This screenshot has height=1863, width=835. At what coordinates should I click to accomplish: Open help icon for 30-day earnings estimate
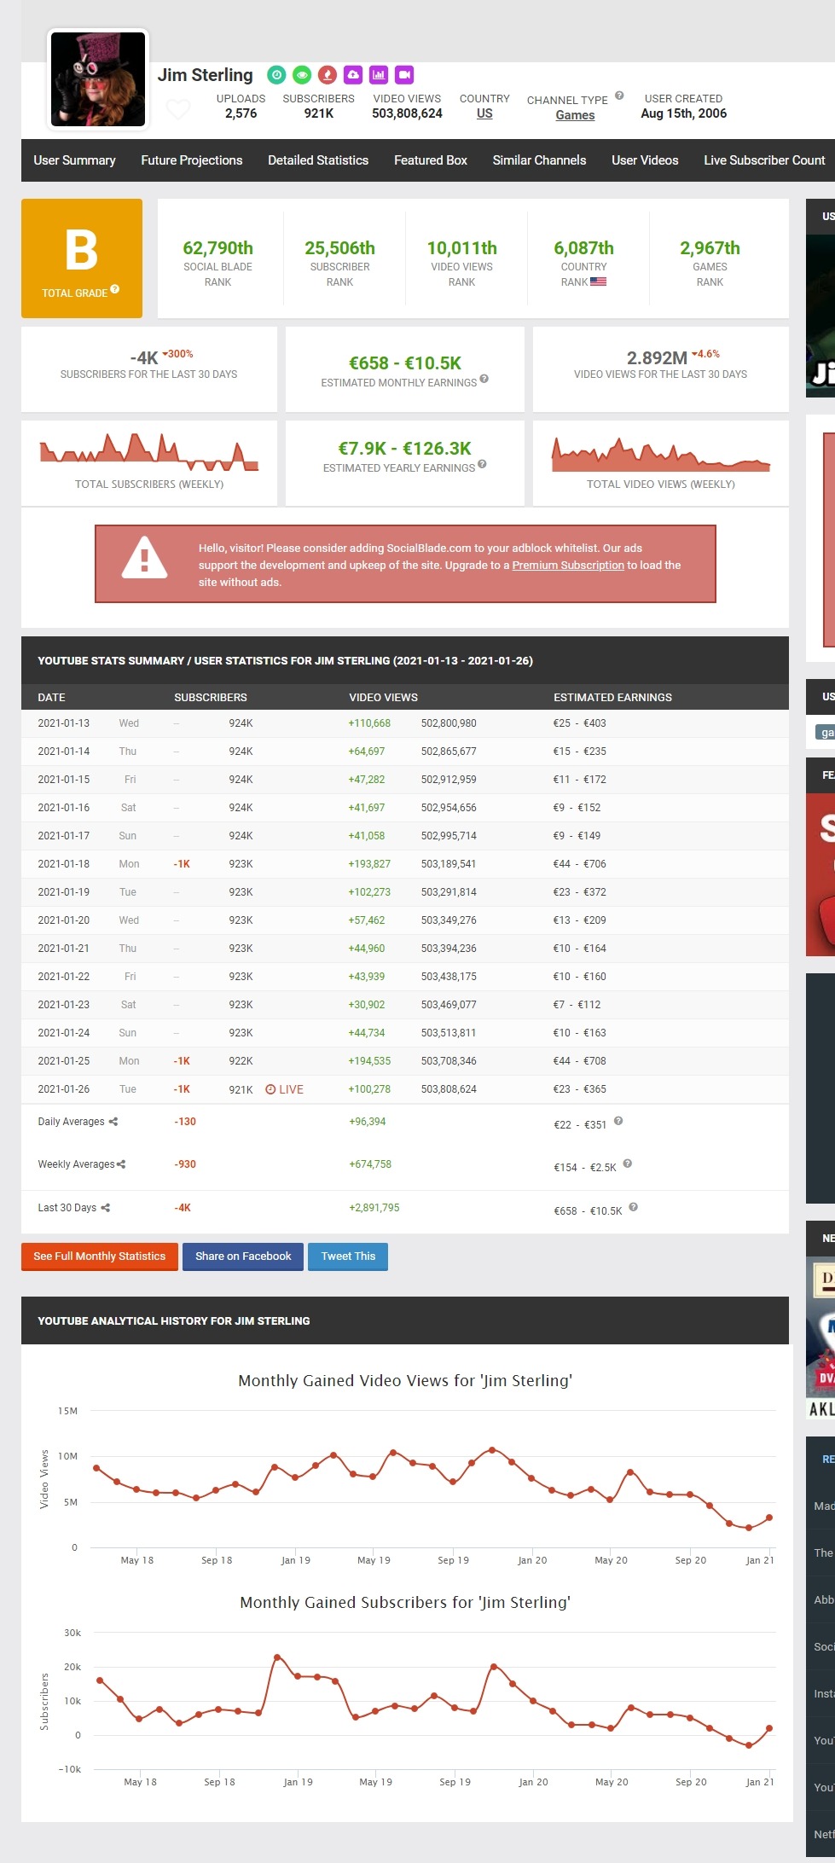(x=634, y=1207)
